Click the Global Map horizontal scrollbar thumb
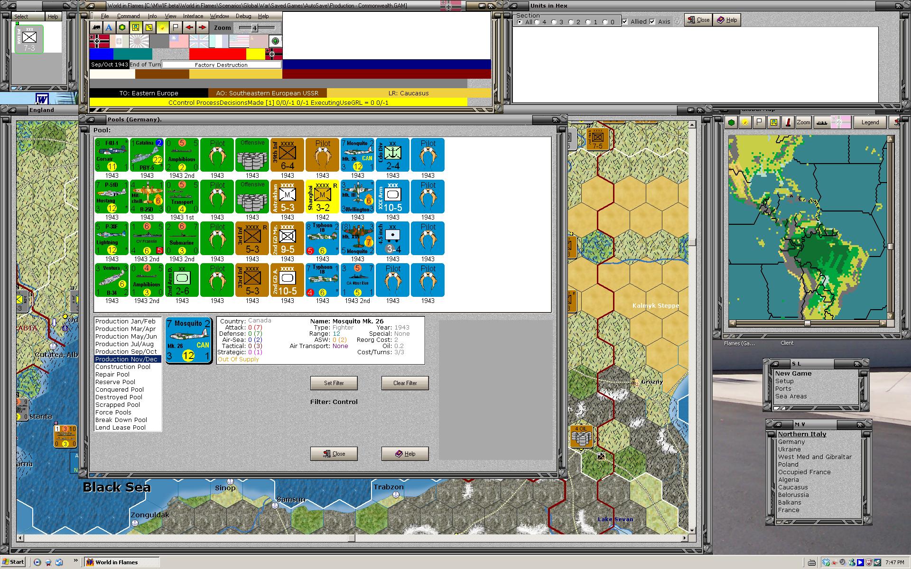 (808, 323)
